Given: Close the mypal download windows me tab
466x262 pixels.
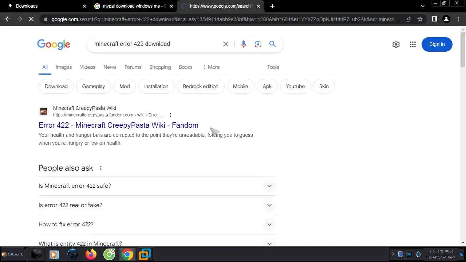Looking at the screenshot, I should pos(171,6).
